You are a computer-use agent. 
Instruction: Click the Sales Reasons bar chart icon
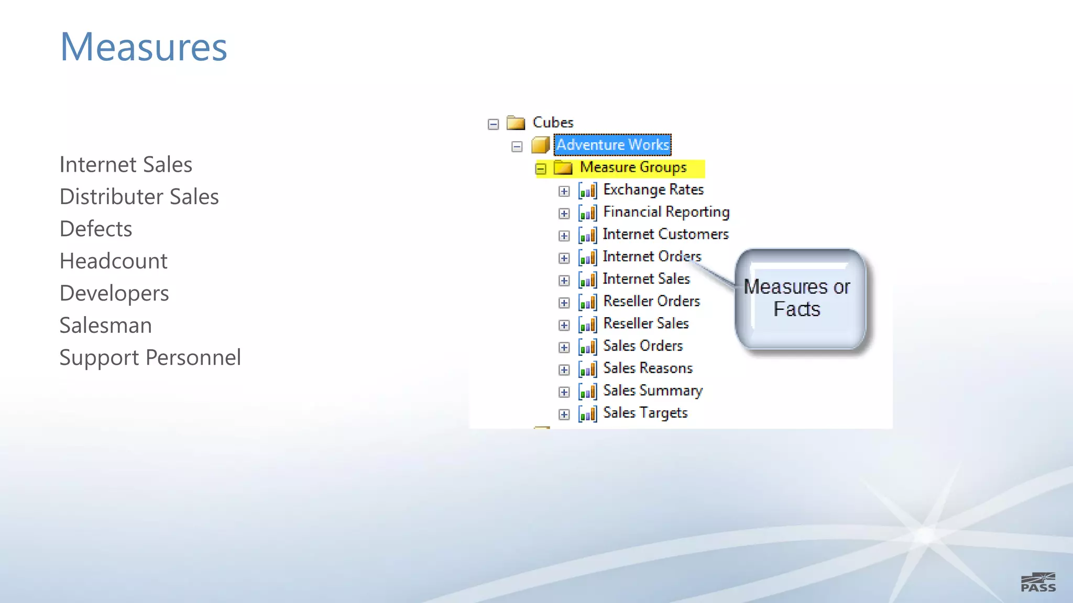587,369
